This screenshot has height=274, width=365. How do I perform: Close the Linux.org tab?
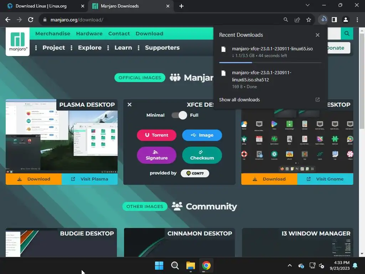[x=82, y=6]
